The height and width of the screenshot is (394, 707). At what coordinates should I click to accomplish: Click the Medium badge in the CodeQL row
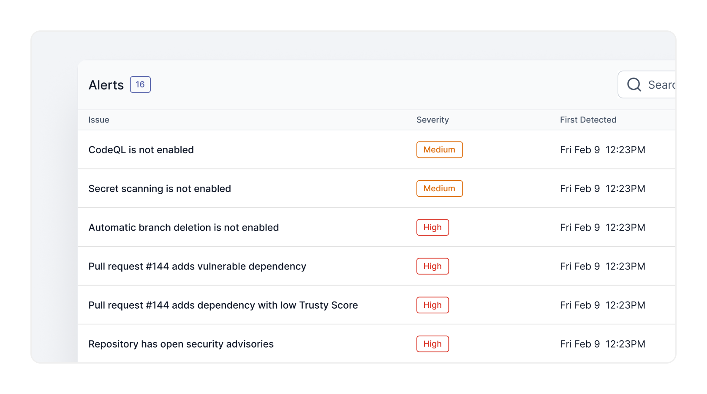tap(439, 149)
